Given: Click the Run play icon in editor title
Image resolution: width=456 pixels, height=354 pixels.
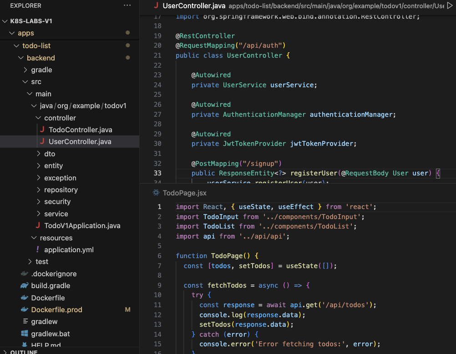Looking at the screenshot, I should 450,5.
